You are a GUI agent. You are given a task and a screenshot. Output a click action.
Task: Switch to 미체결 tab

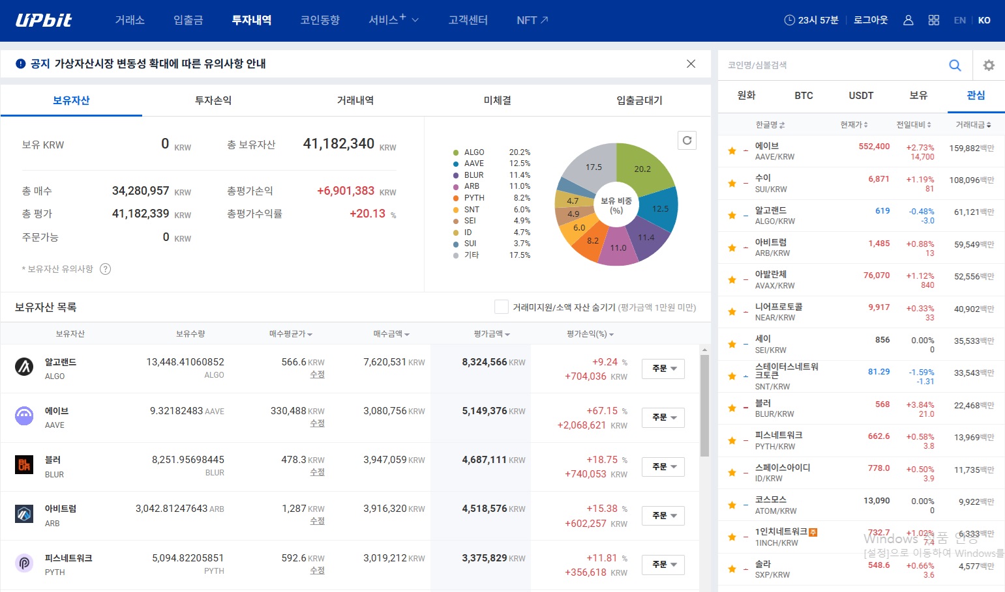498,100
